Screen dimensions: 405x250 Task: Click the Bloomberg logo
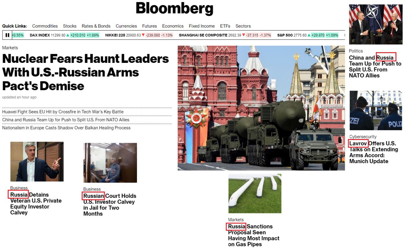(x=174, y=9)
